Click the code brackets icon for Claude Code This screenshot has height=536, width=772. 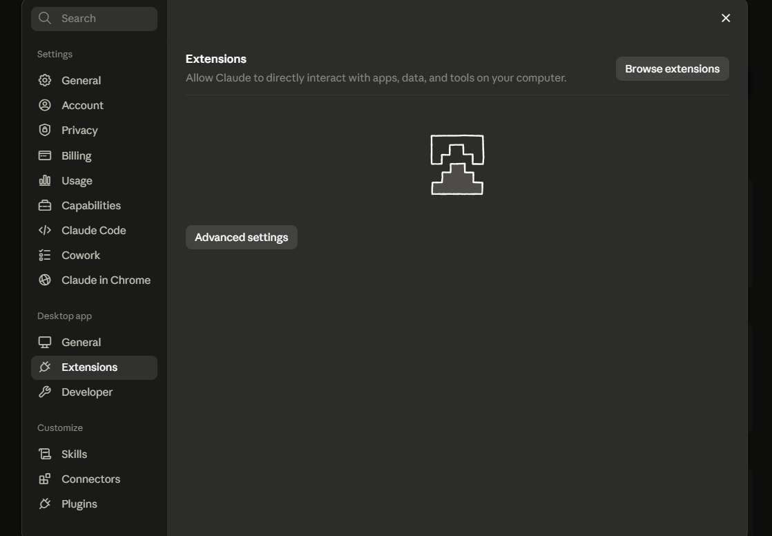(45, 230)
